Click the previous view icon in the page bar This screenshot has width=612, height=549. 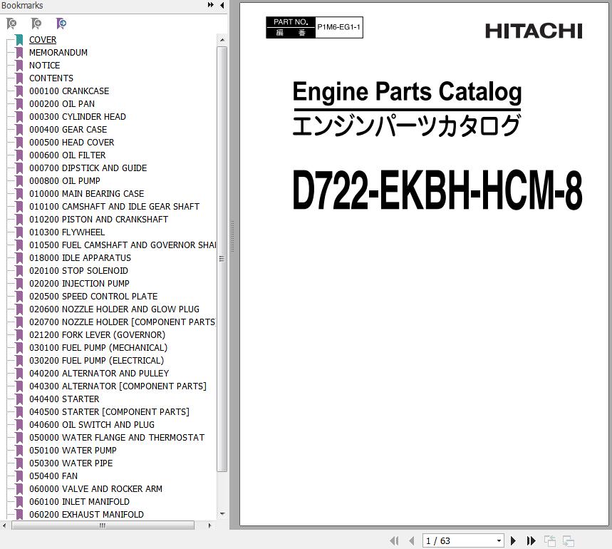click(x=550, y=540)
